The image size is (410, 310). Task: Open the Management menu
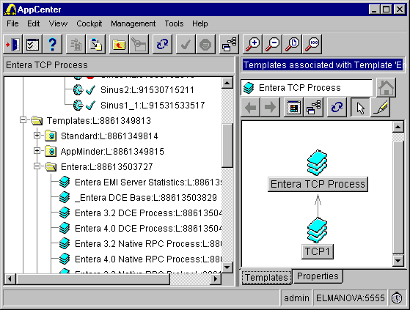133,23
